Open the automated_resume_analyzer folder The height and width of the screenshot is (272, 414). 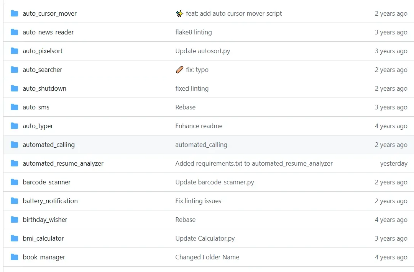pyautogui.click(x=63, y=163)
